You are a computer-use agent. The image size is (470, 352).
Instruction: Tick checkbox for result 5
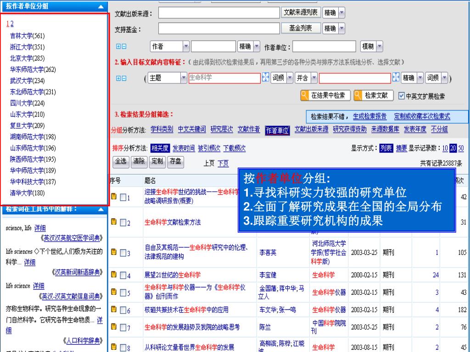(123, 292)
